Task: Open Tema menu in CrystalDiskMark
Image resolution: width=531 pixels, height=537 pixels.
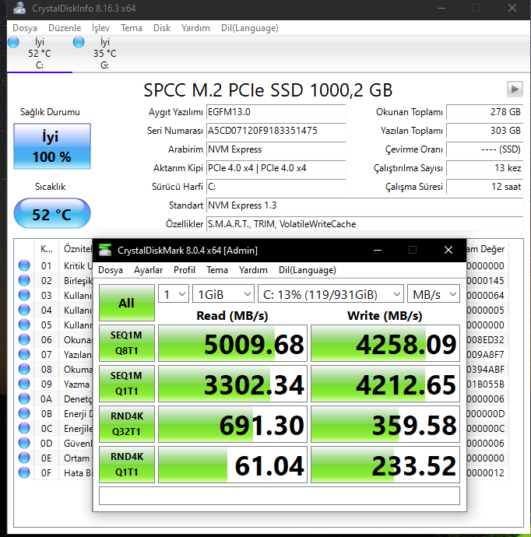Action: pyautogui.click(x=217, y=270)
